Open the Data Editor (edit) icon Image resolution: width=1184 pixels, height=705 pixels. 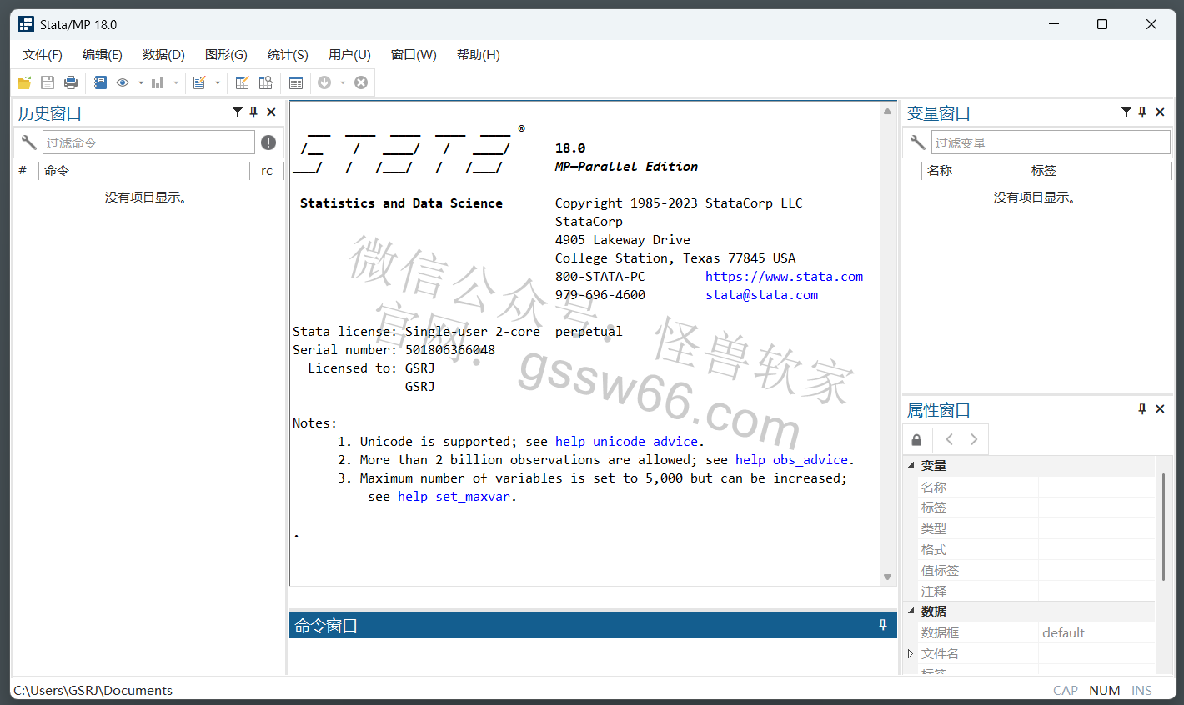point(243,82)
